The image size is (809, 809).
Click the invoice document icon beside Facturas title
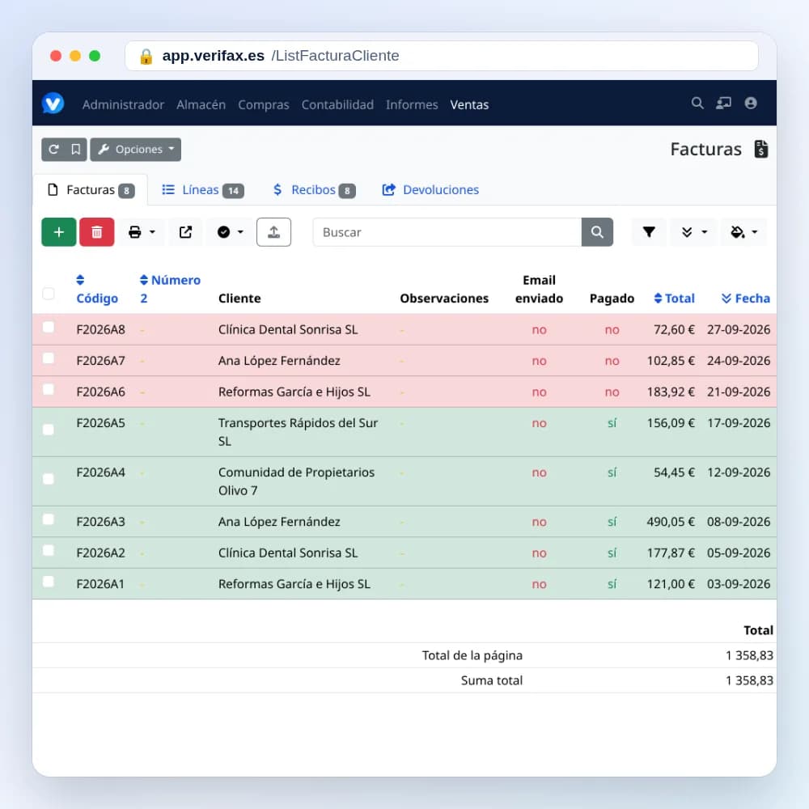tap(761, 149)
